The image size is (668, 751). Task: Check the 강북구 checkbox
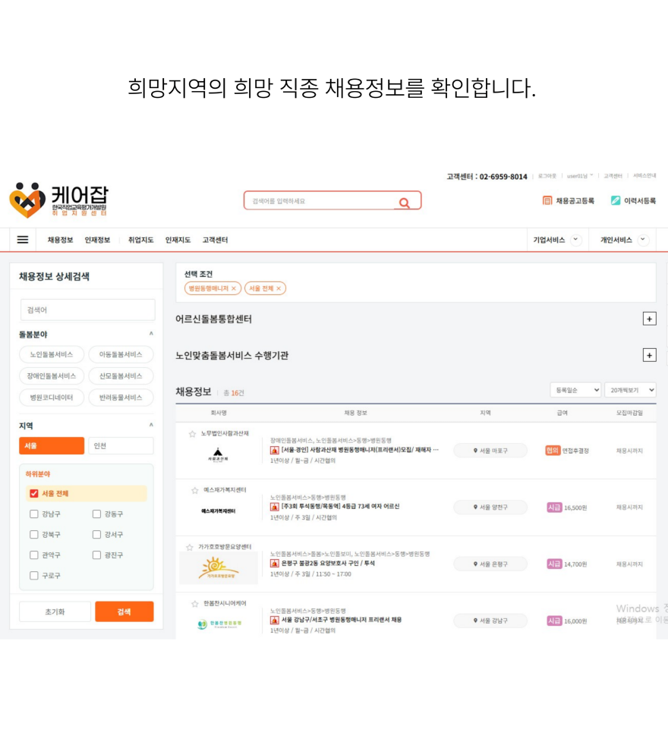pos(34,535)
